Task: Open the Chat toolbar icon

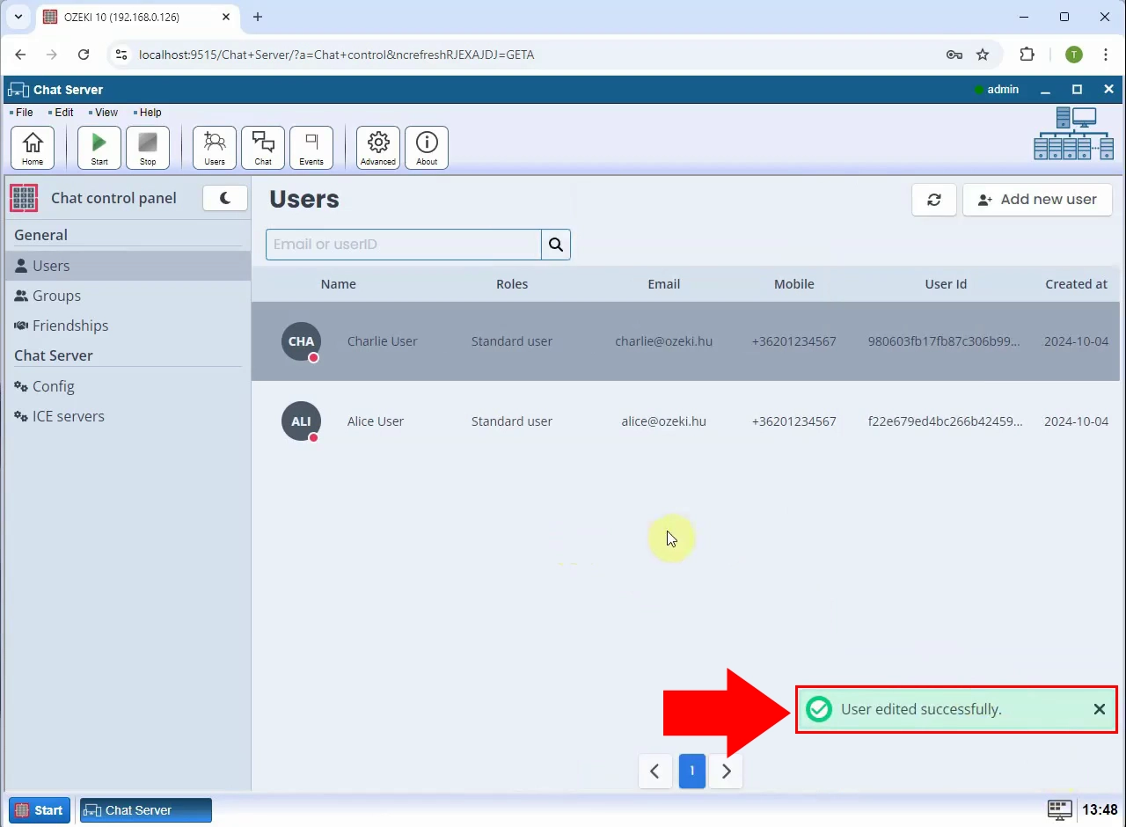Action: pyautogui.click(x=263, y=147)
